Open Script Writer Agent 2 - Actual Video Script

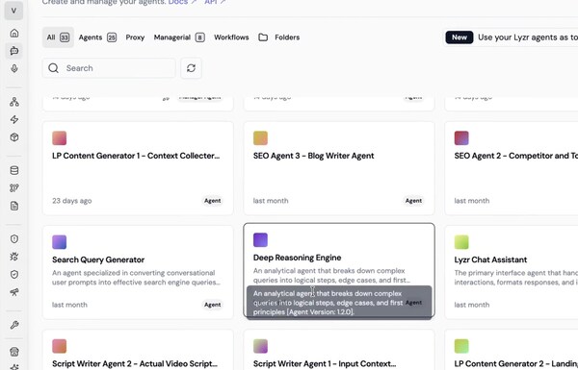click(x=135, y=363)
